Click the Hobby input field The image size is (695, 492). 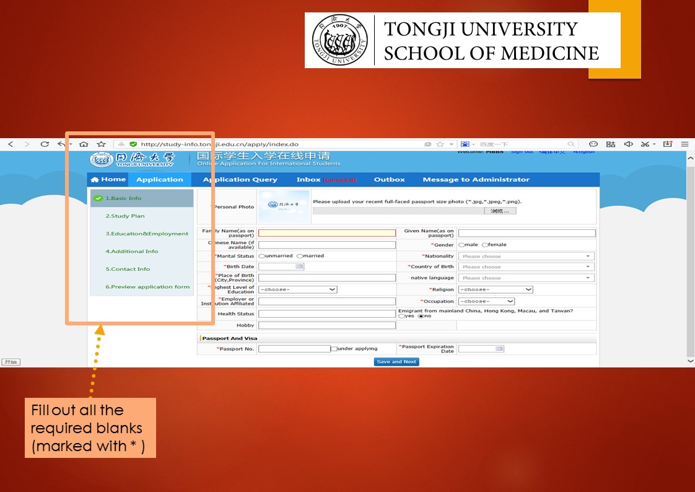[x=326, y=325]
